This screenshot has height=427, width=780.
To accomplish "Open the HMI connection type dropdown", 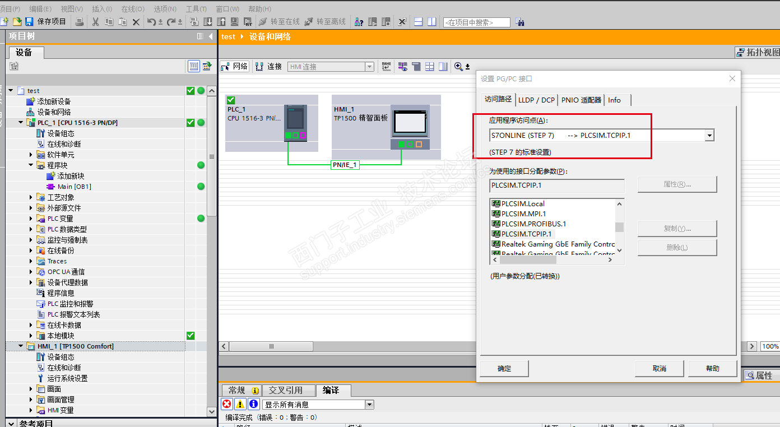I will [x=369, y=67].
